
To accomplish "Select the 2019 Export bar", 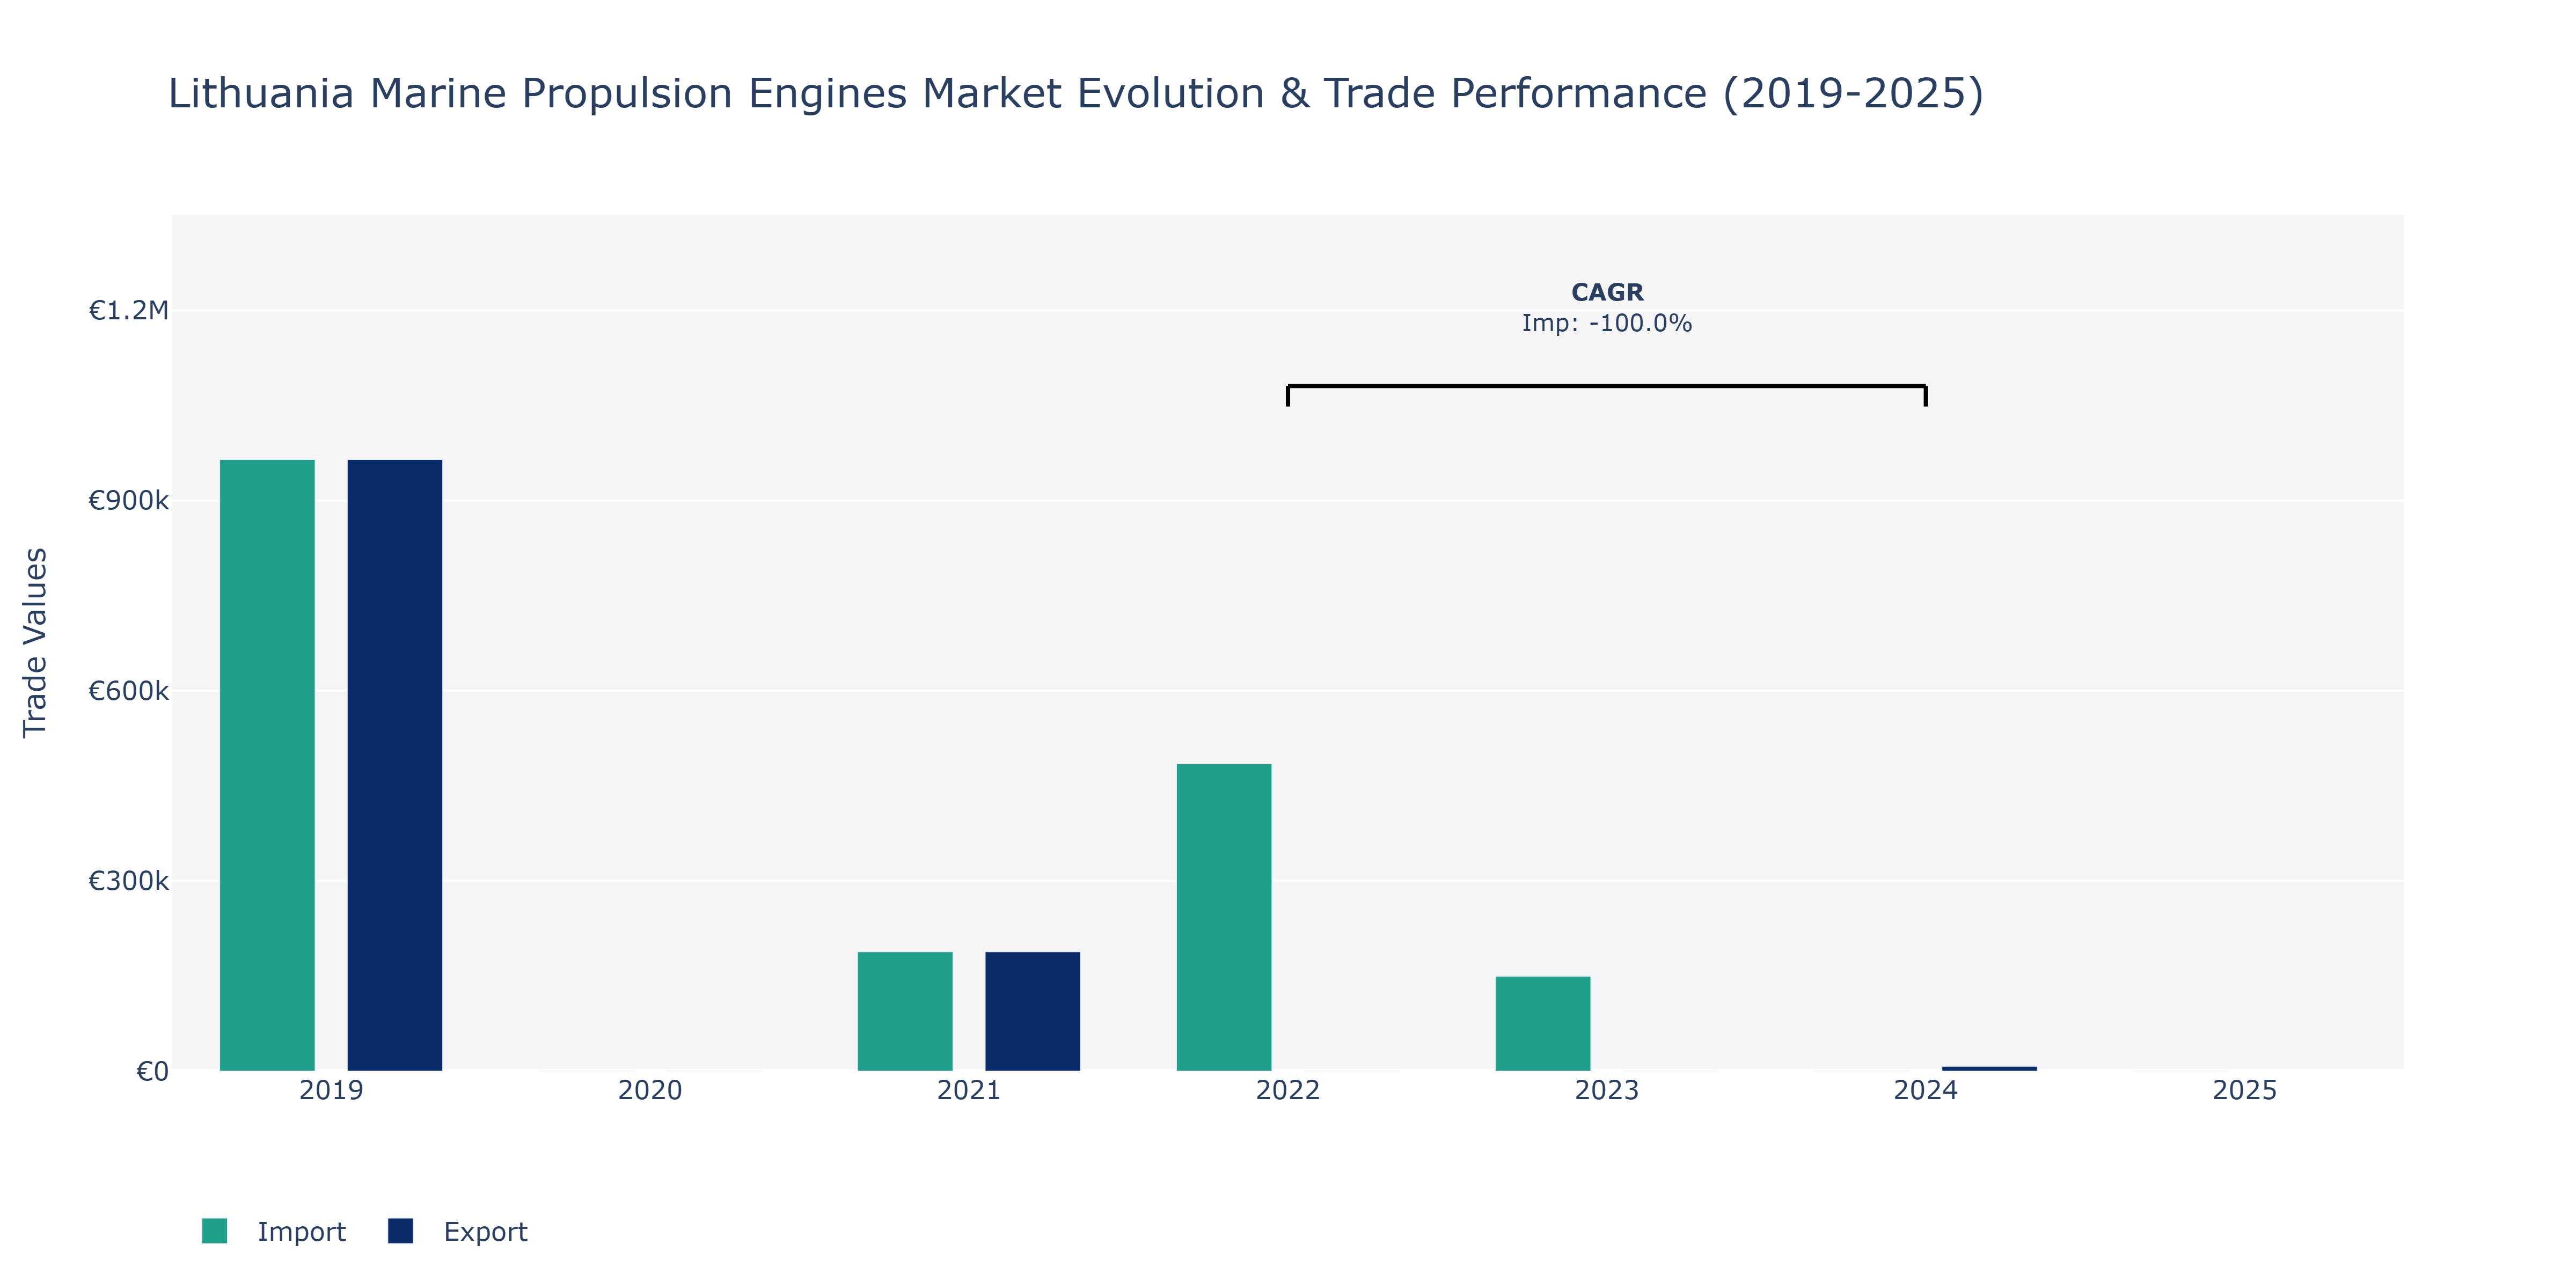I will (x=395, y=765).
